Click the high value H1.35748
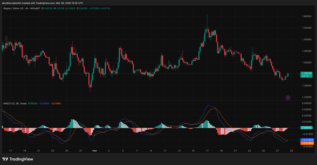 coord(59,8)
